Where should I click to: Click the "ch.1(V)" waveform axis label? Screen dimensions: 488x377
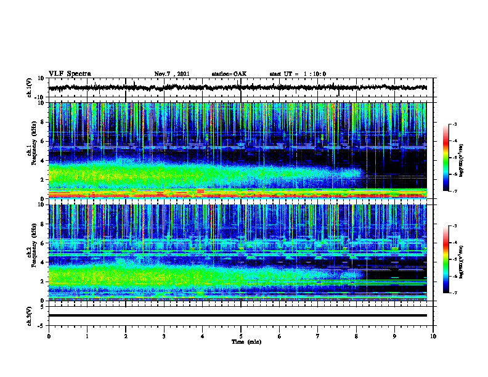coord(30,87)
